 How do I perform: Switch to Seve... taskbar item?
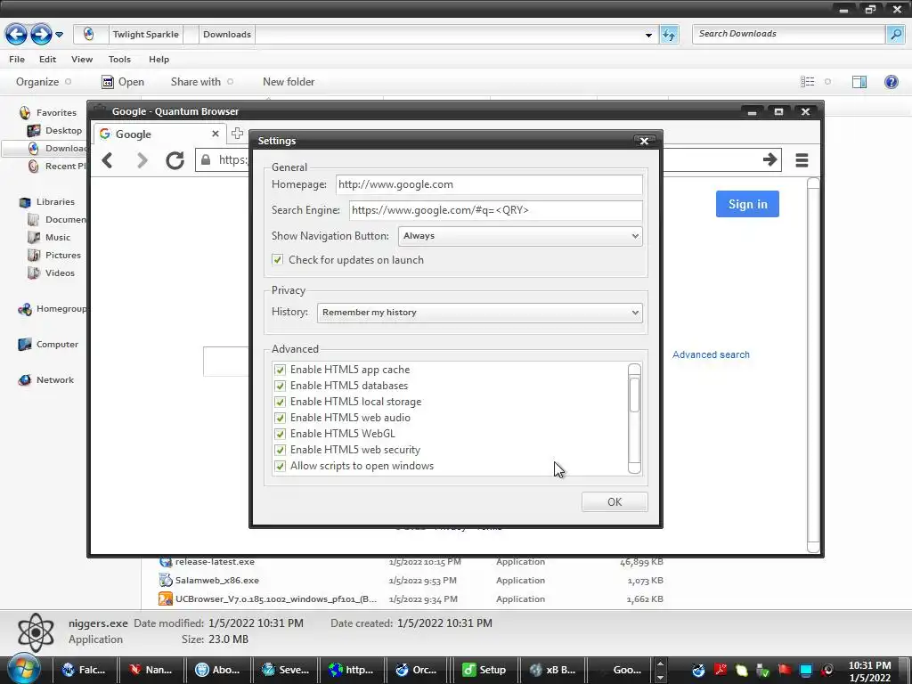click(x=285, y=670)
